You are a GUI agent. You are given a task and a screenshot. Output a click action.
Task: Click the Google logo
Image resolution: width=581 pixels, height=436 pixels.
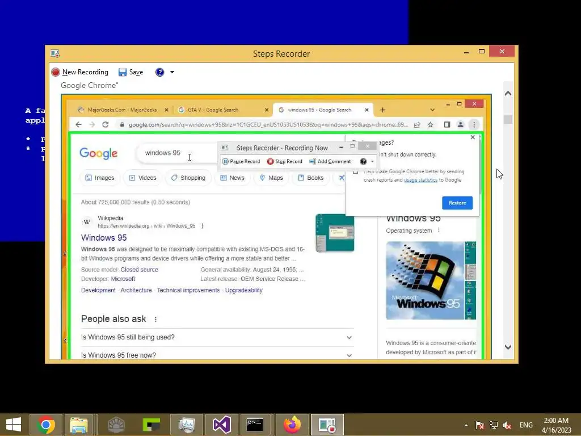tap(98, 153)
